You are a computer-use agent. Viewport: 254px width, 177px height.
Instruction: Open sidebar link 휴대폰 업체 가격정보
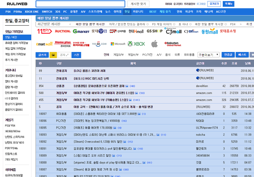pyautogui.click(x=17, y=43)
